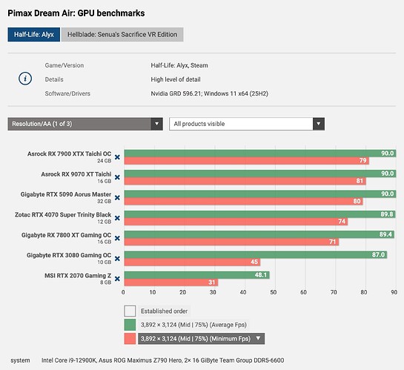Remove Asrock RX 7900 XTX Taichi OC row
The height and width of the screenshot is (370, 404).
(117, 157)
